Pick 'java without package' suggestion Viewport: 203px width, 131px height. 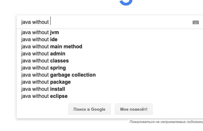[x=110, y=82]
